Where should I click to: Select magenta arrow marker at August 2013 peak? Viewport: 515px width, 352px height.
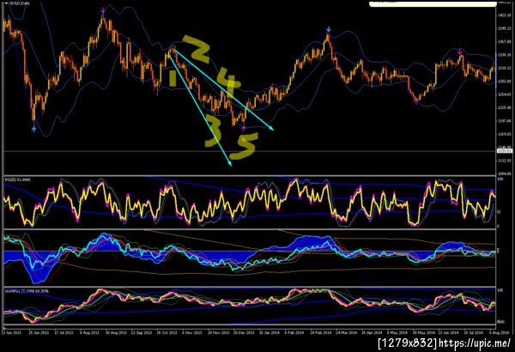click(x=103, y=11)
